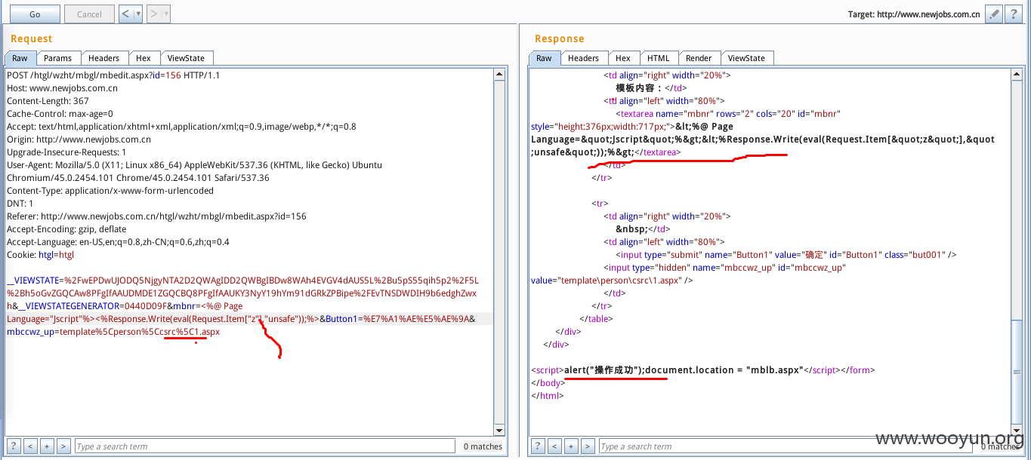Go back with the left arrow history button
The image size is (1031, 460).
coord(127,14)
